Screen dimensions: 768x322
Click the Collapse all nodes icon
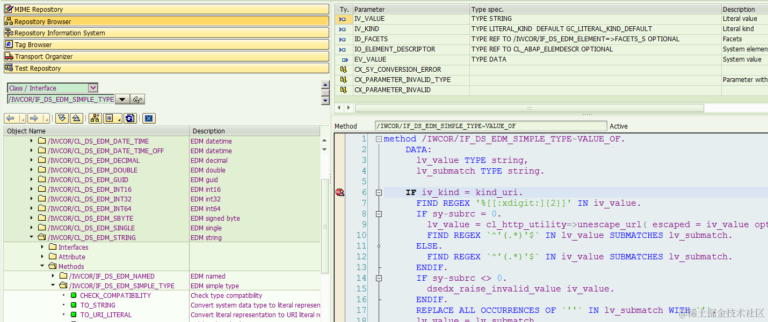pyautogui.click(x=76, y=118)
